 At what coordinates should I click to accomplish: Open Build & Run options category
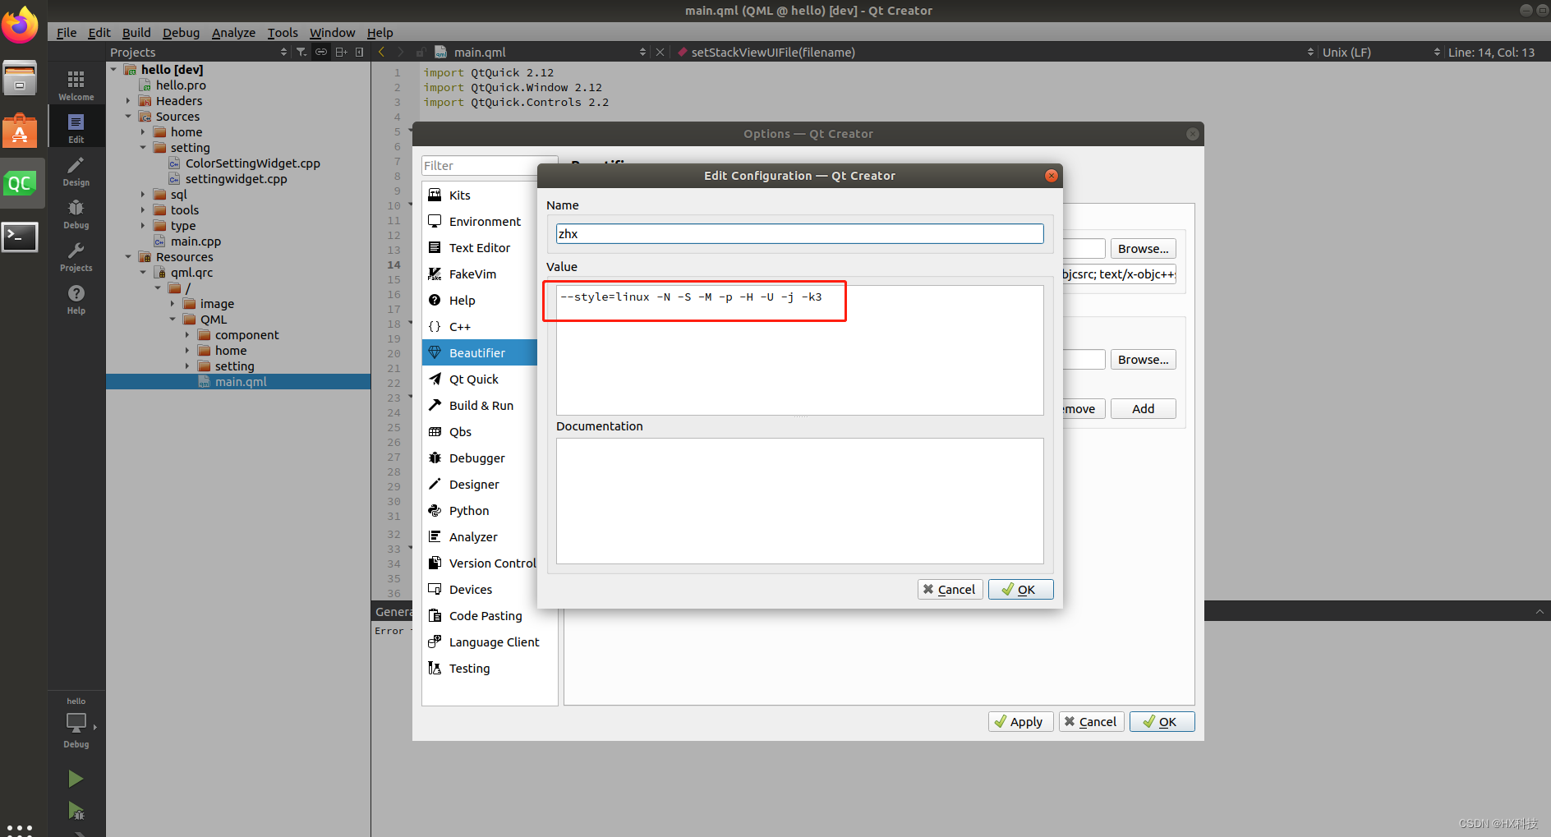tap(480, 406)
